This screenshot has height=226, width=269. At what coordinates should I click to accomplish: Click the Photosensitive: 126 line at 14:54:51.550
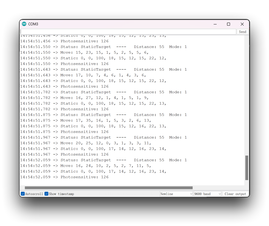pos(64,64)
